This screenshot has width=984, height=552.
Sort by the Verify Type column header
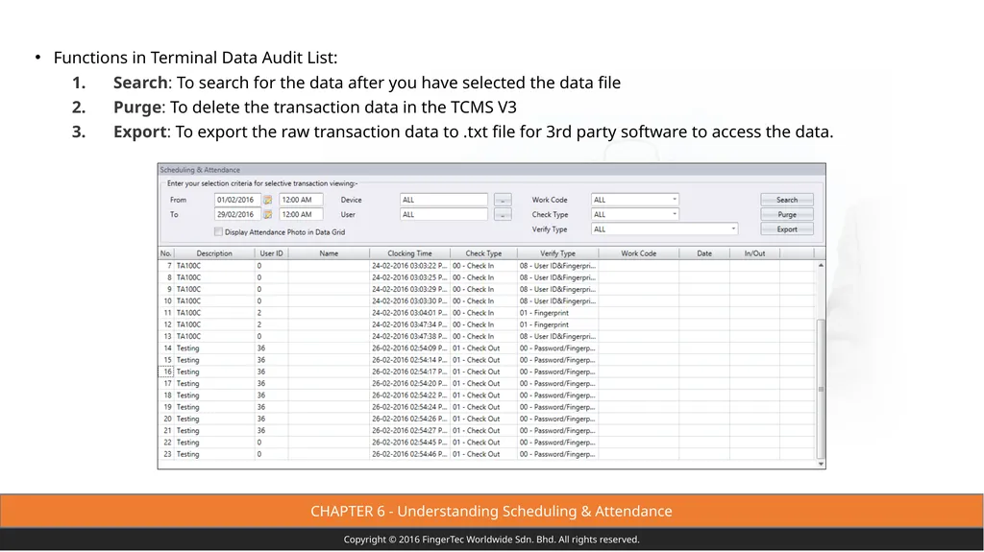[557, 253]
